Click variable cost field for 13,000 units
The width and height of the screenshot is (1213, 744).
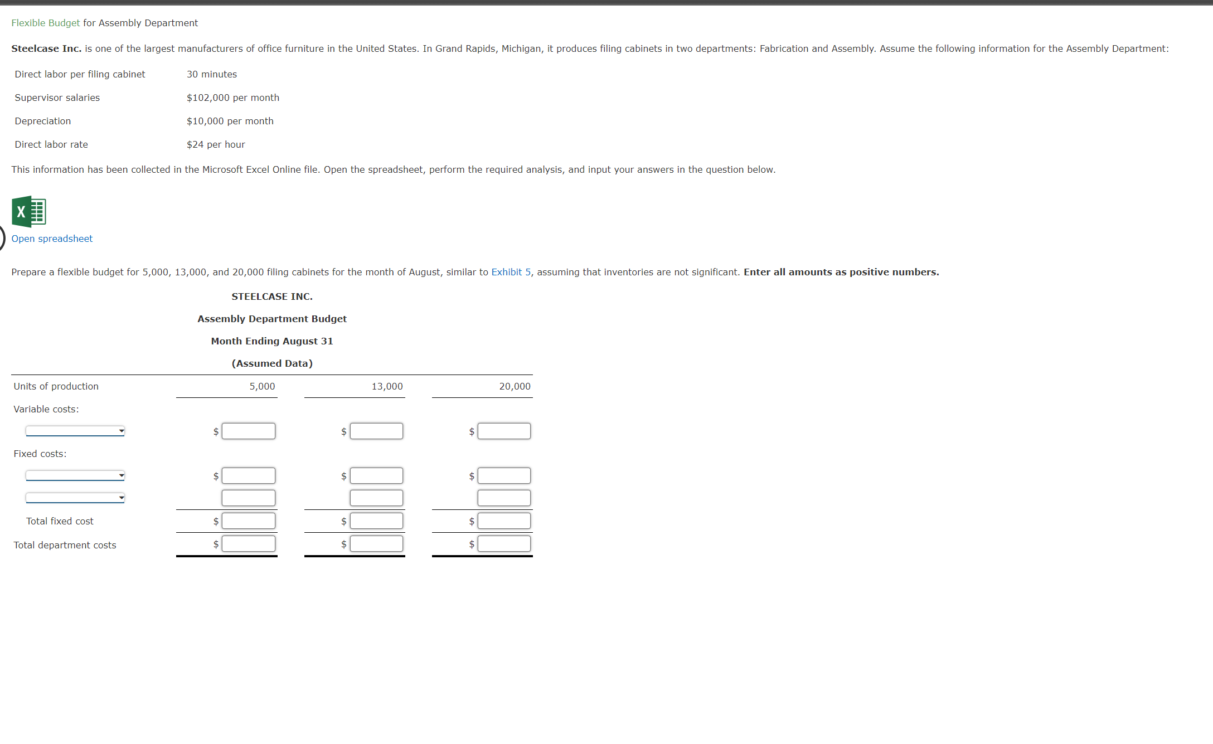376,431
